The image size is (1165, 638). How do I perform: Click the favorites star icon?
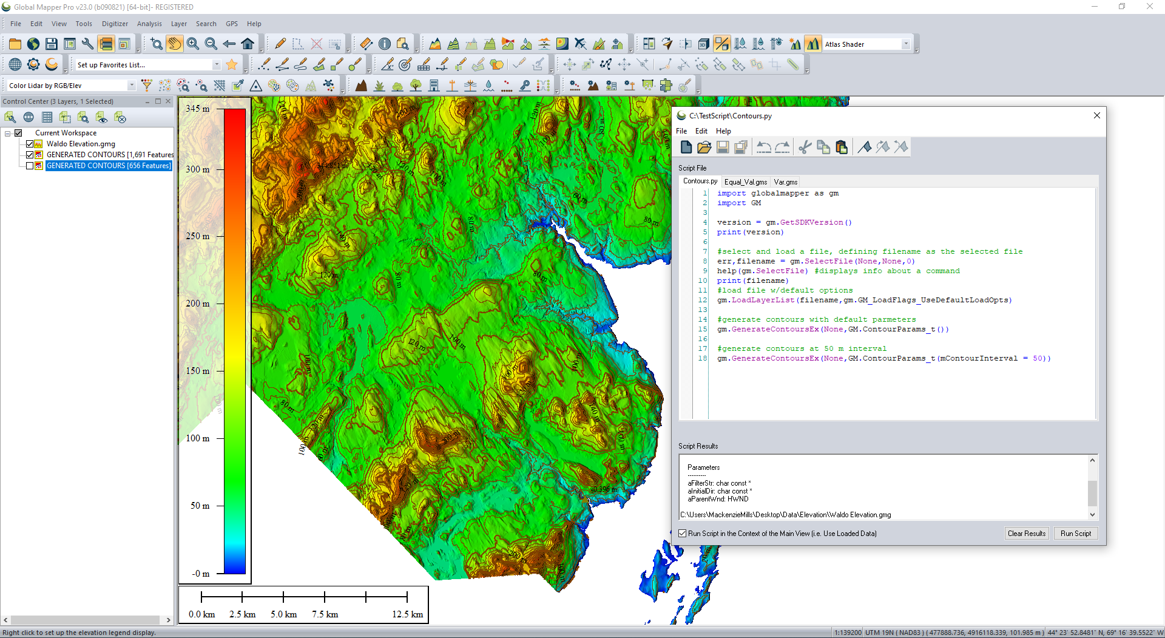(x=232, y=64)
